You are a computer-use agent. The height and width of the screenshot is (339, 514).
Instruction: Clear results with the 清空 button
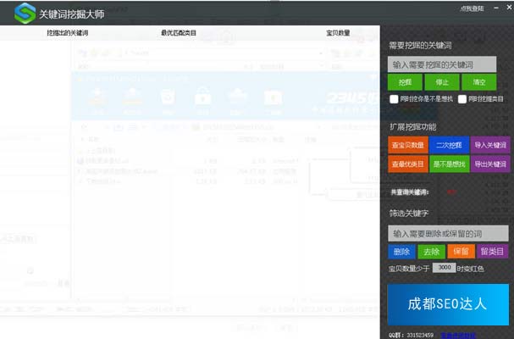pos(478,83)
